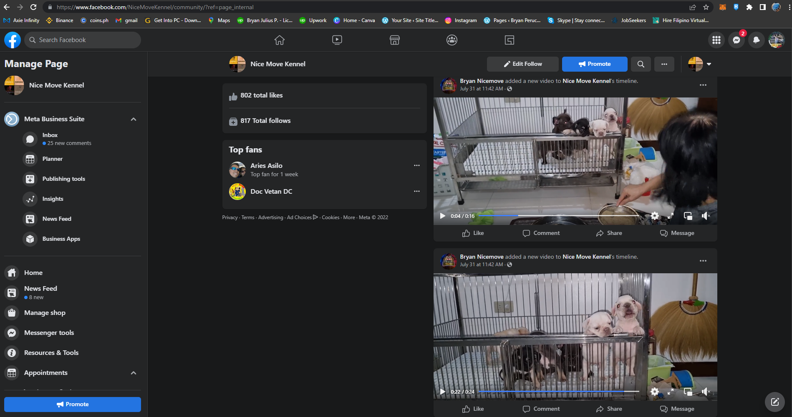Open the account profile picture menu

[777, 40]
